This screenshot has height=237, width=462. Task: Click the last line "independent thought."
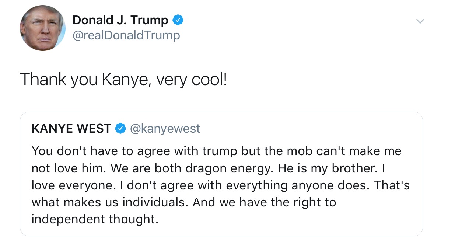(95, 219)
